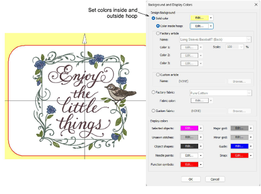
Task: Close the Background and Display Colors dialog
Action: (256, 4)
